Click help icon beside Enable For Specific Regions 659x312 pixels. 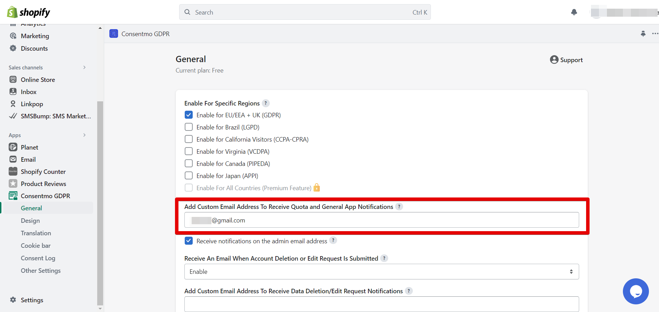pos(266,103)
